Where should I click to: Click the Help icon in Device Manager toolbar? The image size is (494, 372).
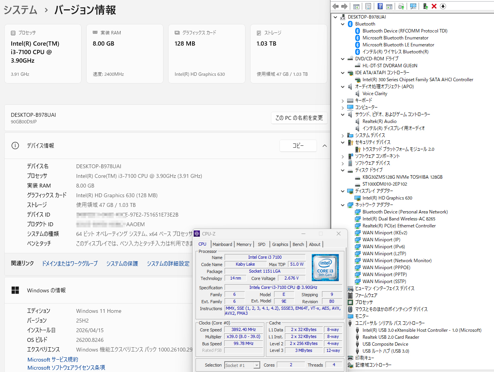tap(380, 6)
